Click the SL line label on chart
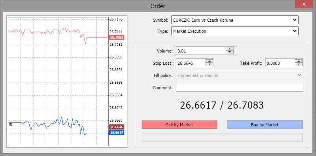The height and width of the screenshot is (156, 316). (11, 125)
